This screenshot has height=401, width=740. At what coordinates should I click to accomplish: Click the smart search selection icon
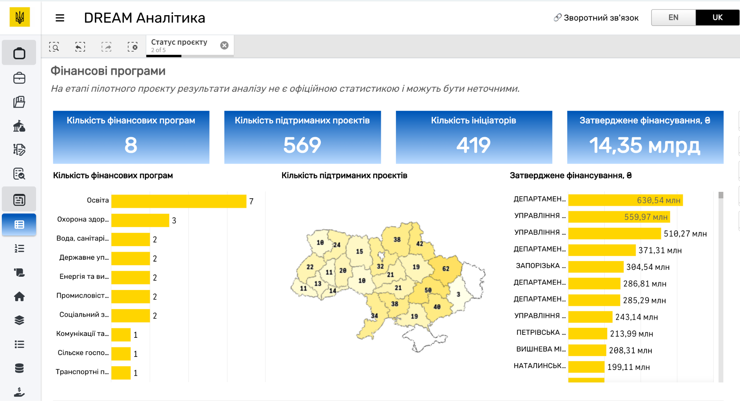pyautogui.click(x=54, y=47)
